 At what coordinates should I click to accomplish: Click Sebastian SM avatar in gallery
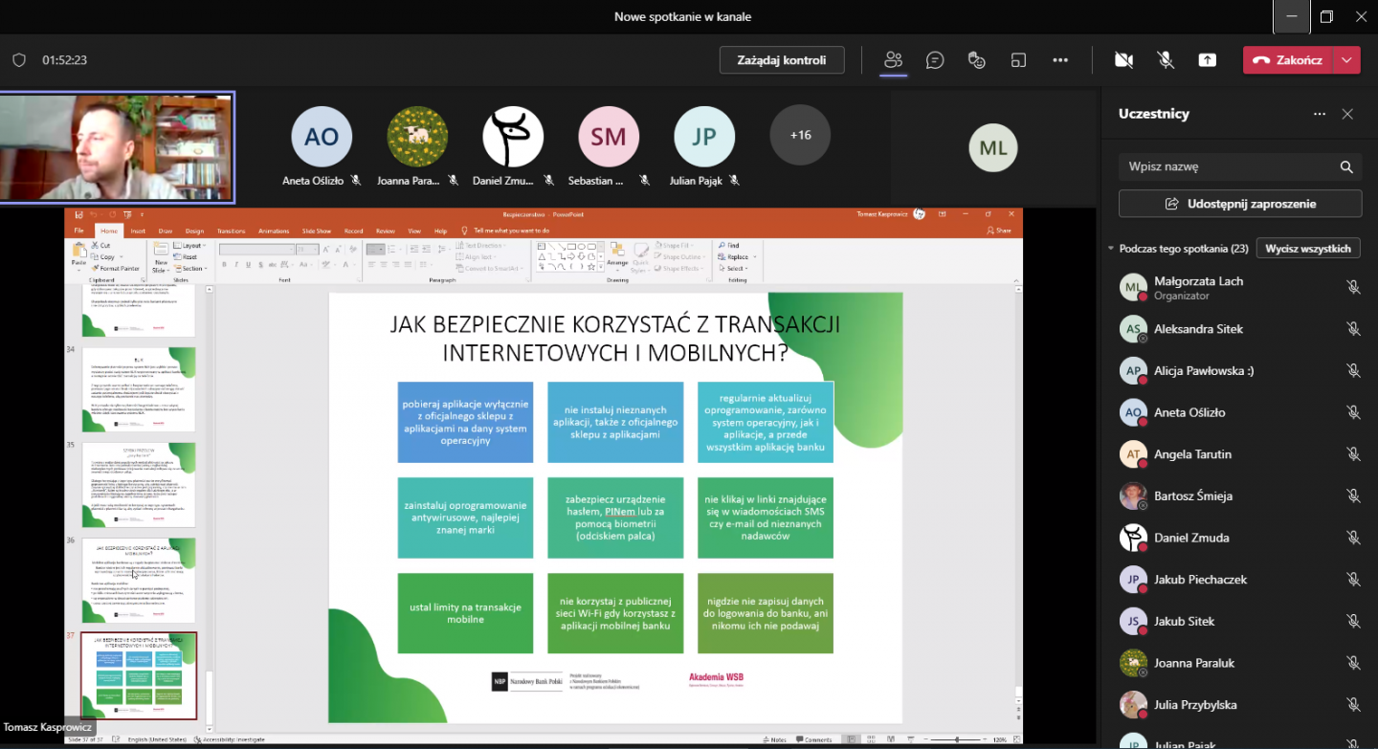(x=609, y=137)
